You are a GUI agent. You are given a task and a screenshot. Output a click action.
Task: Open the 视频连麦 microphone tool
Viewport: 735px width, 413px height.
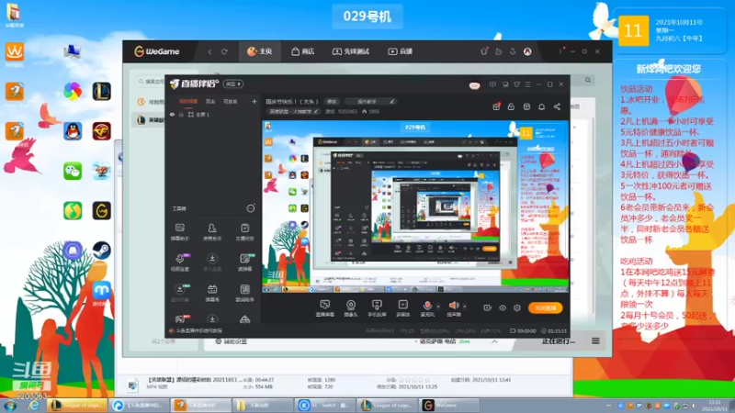point(179,262)
